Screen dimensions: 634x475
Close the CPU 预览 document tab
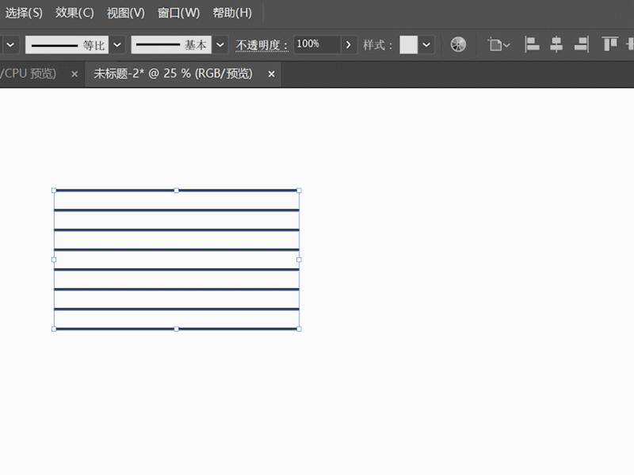click(74, 74)
